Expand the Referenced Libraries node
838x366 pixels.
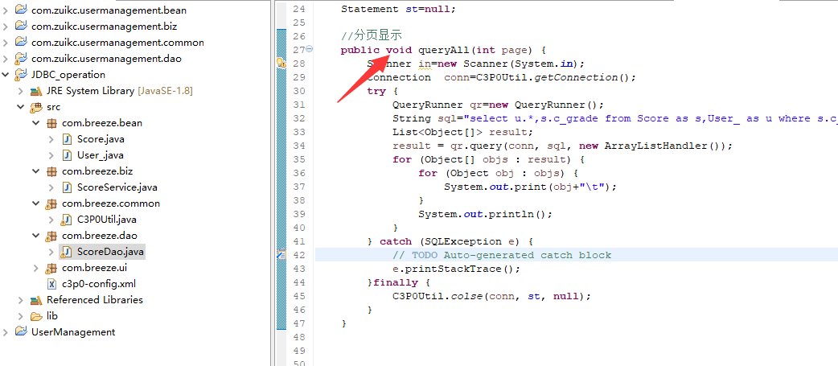[x=20, y=300]
